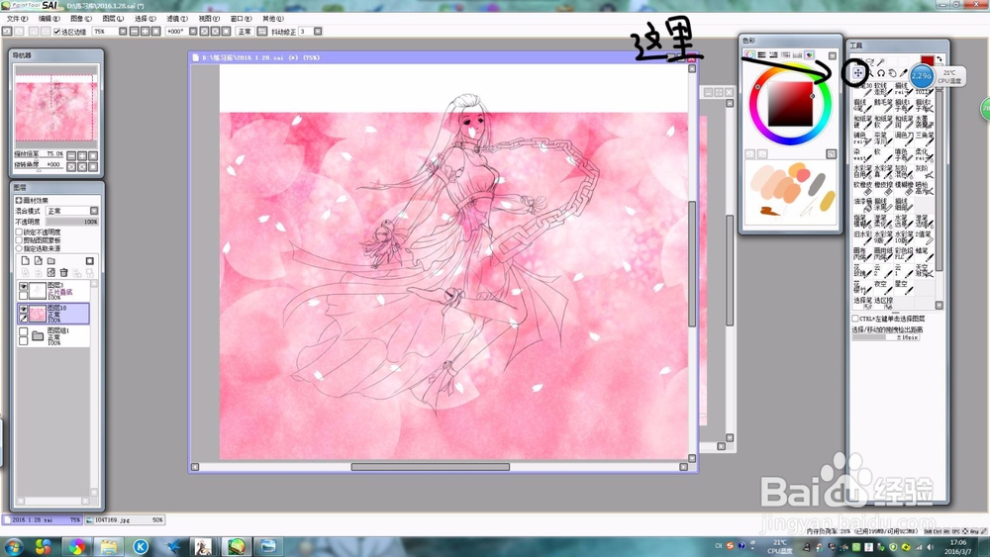Create a new layer folder
990x557 pixels.
(51, 260)
